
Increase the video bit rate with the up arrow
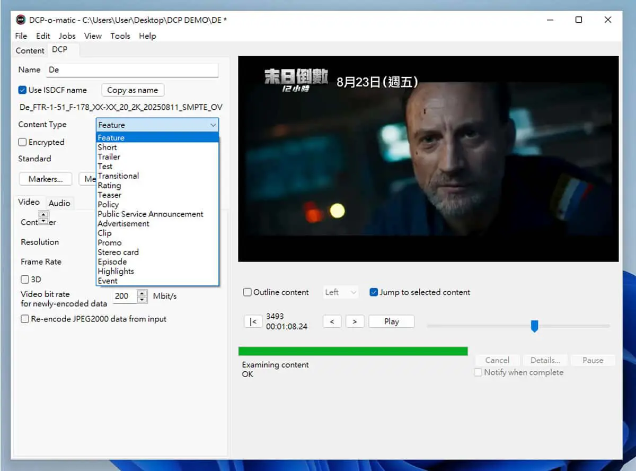click(142, 293)
